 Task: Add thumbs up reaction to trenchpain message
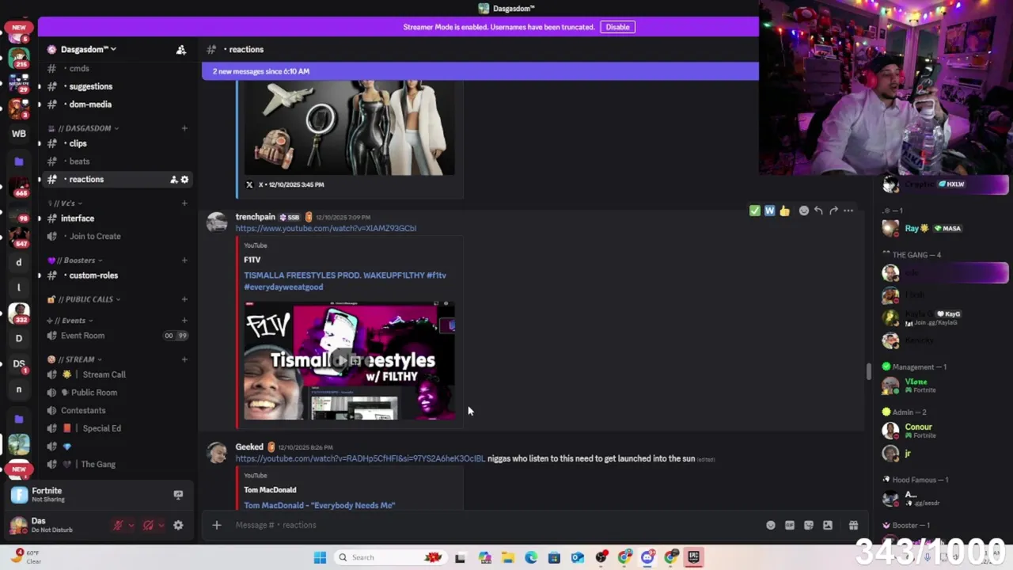[784, 211]
